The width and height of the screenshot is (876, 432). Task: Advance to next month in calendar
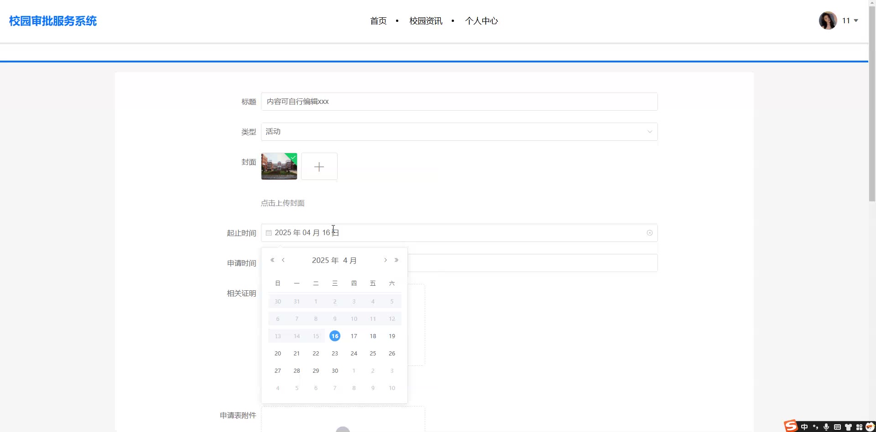tap(386, 260)
